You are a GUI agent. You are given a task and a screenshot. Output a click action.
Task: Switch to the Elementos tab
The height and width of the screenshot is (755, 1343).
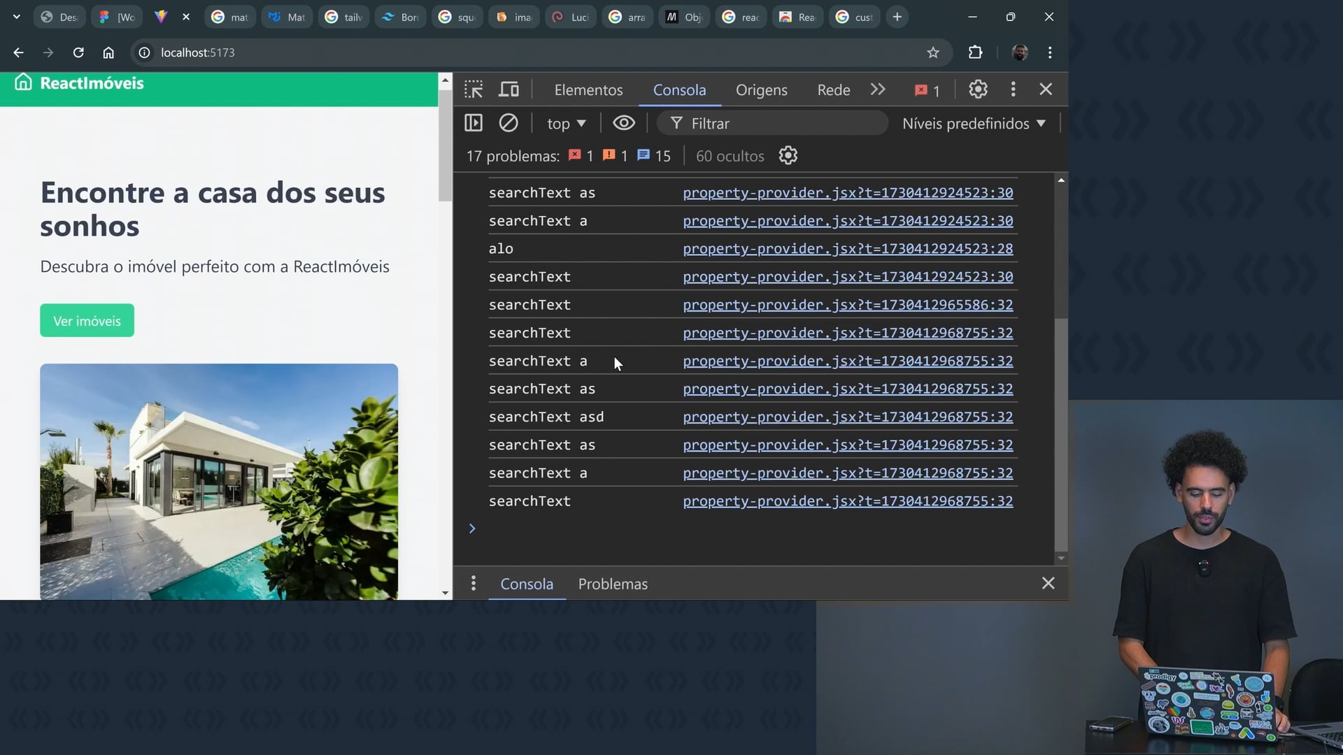point(588,90)
